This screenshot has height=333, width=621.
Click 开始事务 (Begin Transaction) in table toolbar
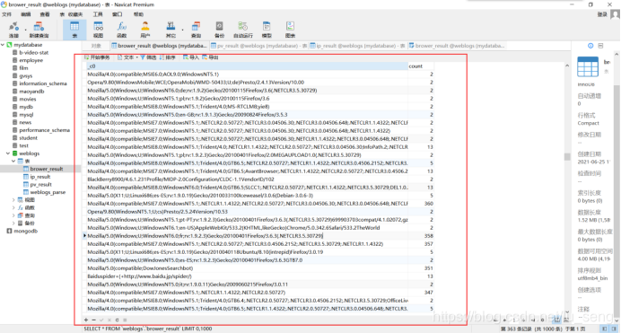tap(97, 57)
